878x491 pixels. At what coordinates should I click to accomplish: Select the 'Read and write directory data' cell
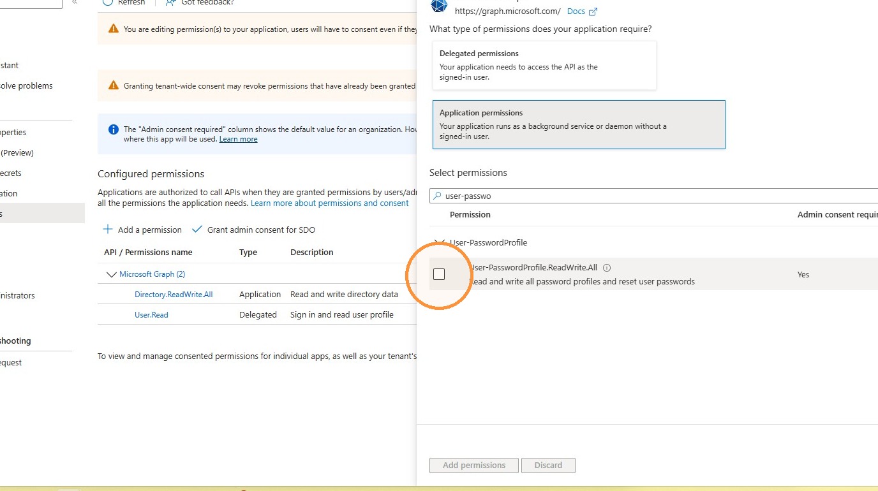(344, 294)
